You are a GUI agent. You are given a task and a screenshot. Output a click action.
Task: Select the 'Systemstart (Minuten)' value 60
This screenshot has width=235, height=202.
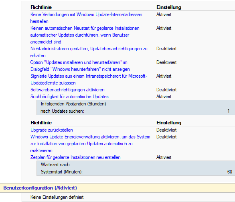coord(230,172)
